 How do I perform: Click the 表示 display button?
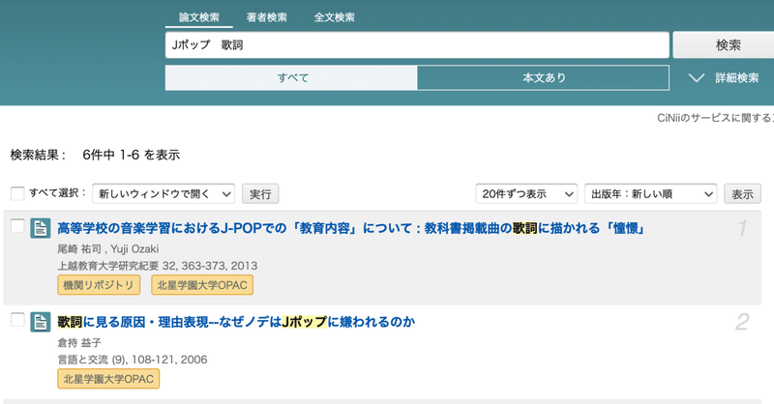pos(742,194)
